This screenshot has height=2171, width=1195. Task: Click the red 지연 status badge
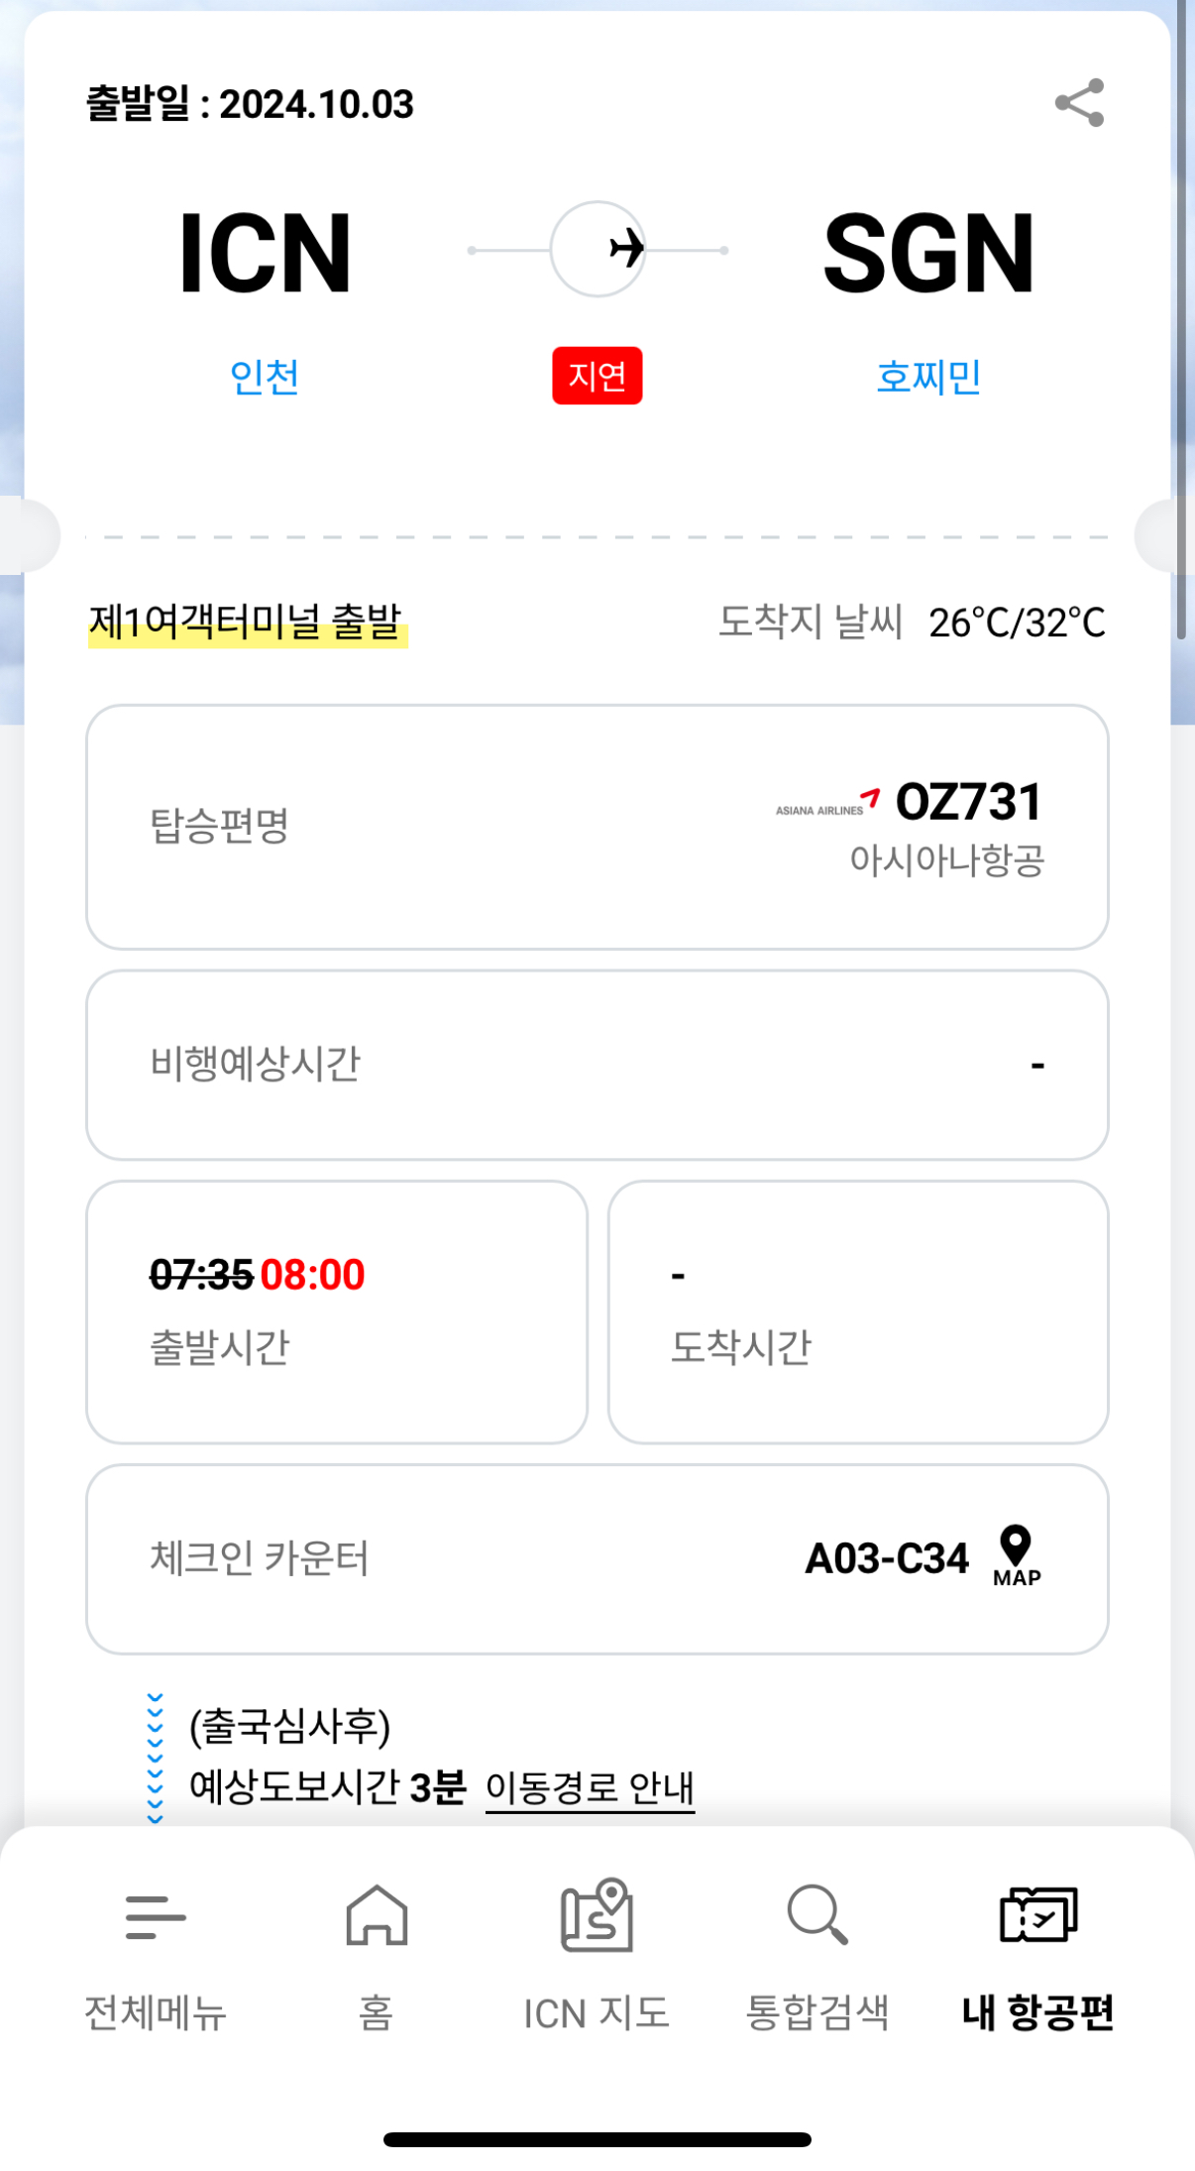tap(597, 376)
